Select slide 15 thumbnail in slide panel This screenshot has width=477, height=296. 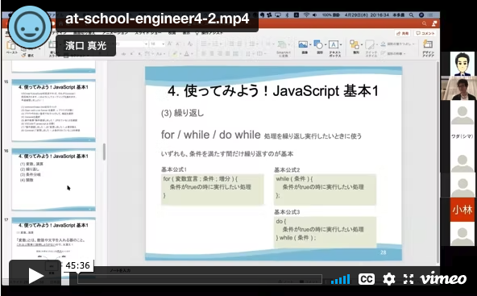point(53,110)
